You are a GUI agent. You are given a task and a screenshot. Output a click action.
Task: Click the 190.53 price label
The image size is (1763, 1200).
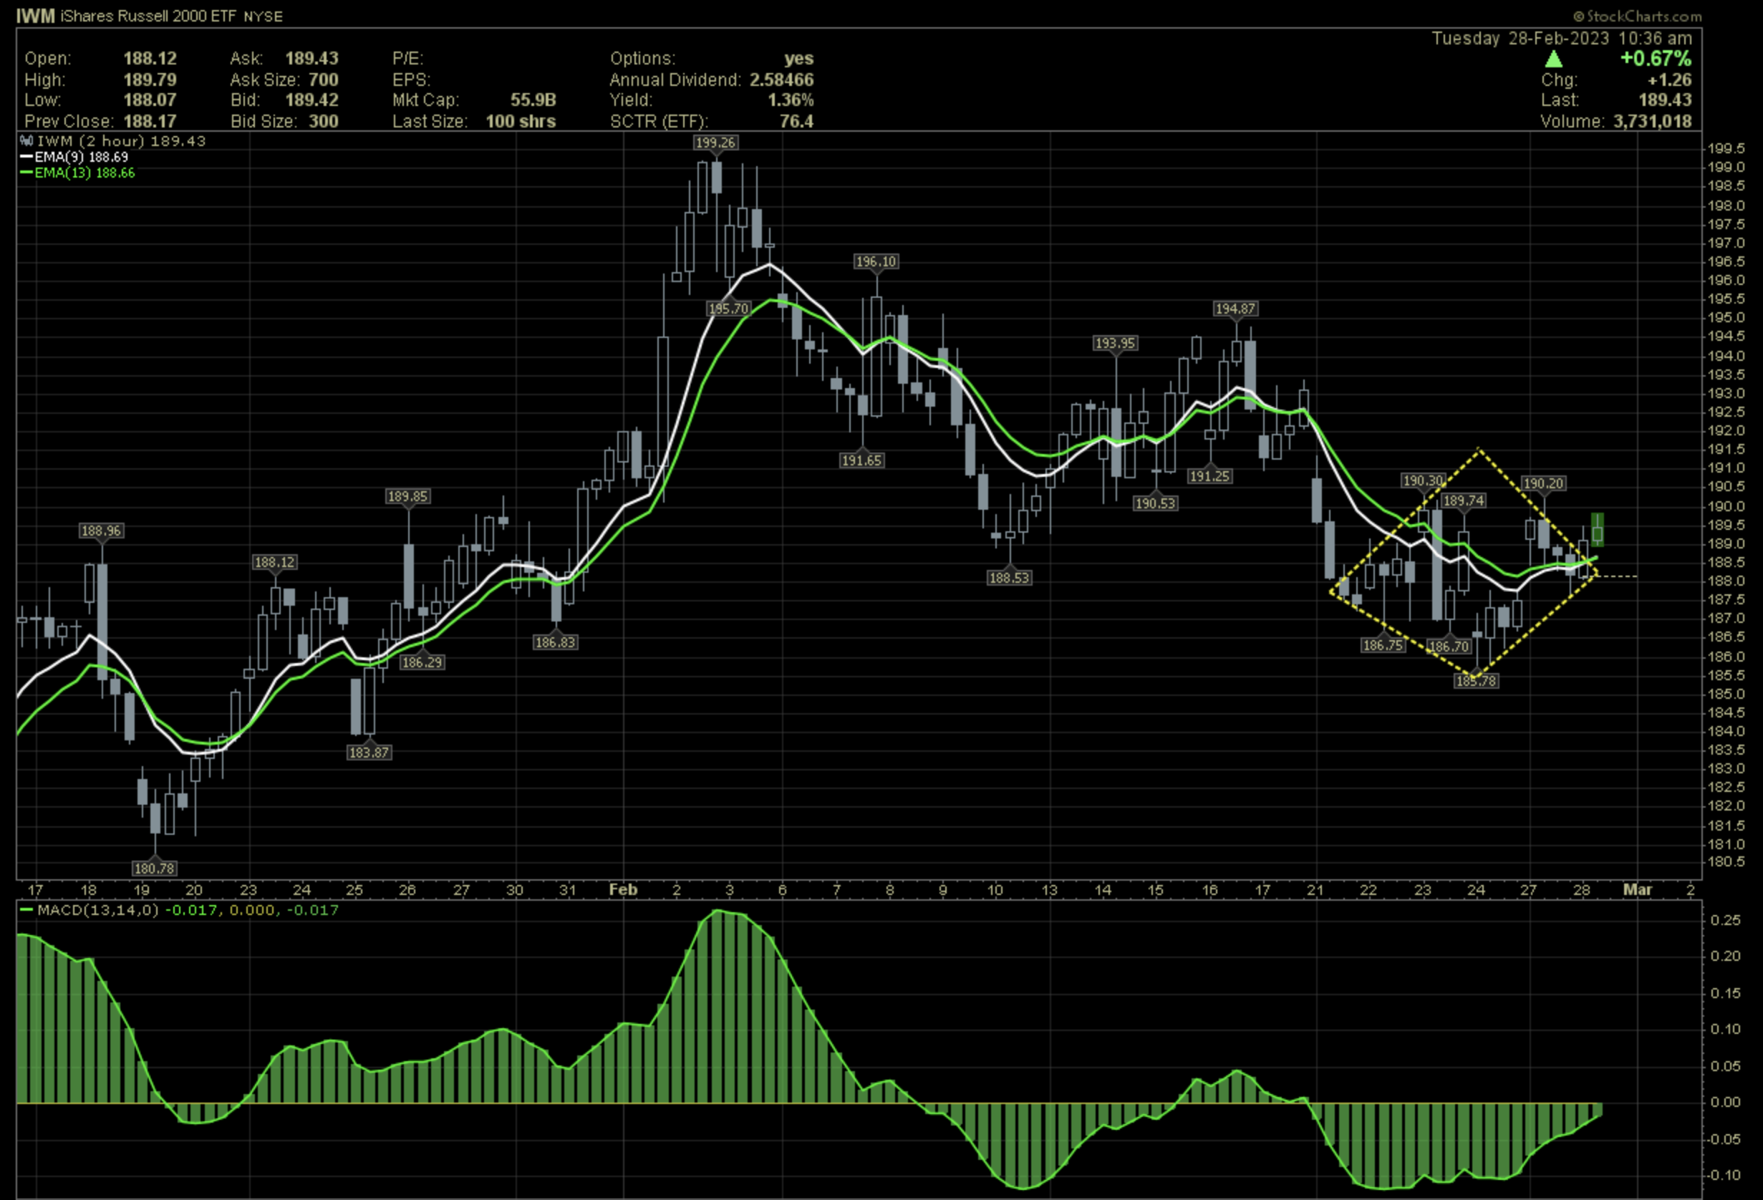[x=1154, y=503]
